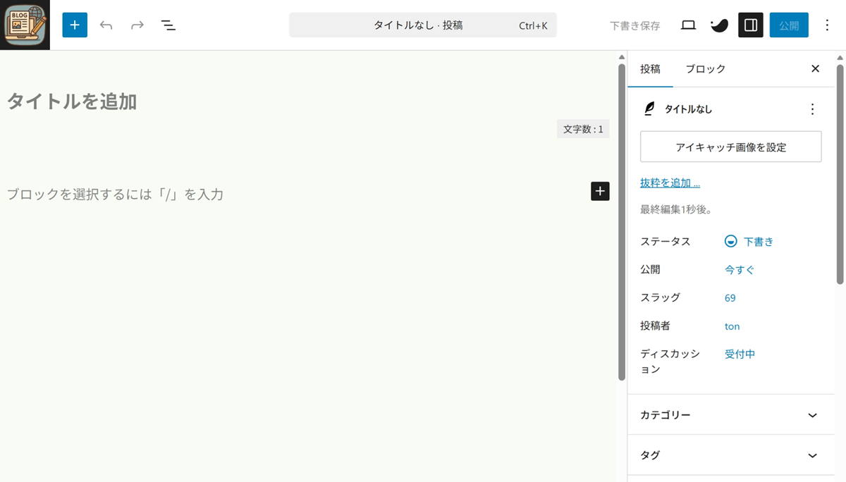Open post actions menu beside タイトルなし
The height and width of the screenshot is (482, 846).
[x=812, y=109]
